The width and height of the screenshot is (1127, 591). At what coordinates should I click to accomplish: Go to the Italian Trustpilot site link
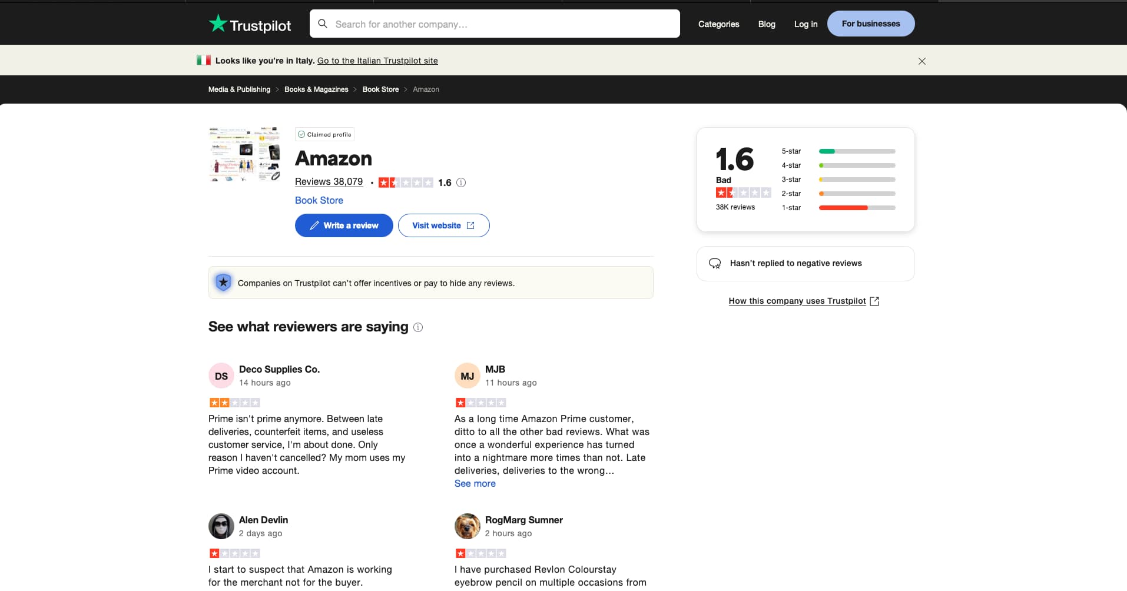tap(377, 61)
